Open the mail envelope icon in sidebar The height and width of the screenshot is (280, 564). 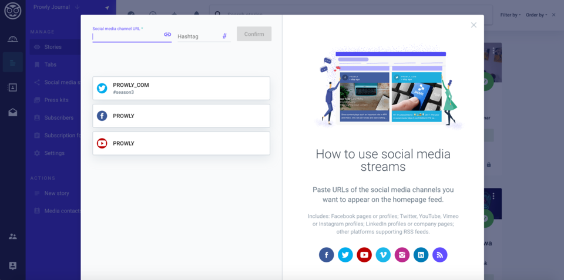[x=12, y=113]
